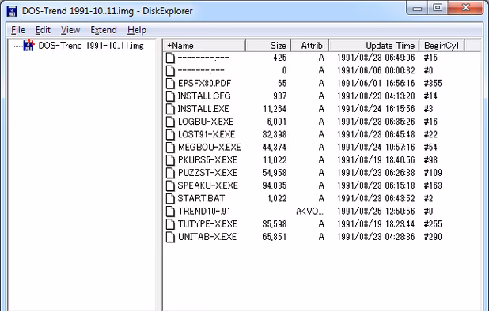
Task: Click the SPEAKU-X.EXE file icon
Action: click(x=170, y=185)
